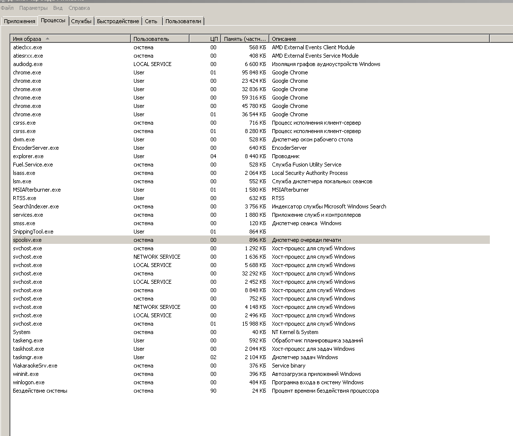
Task: Select svchost.exe using 8 848 КБ
Action: point(251,290)
